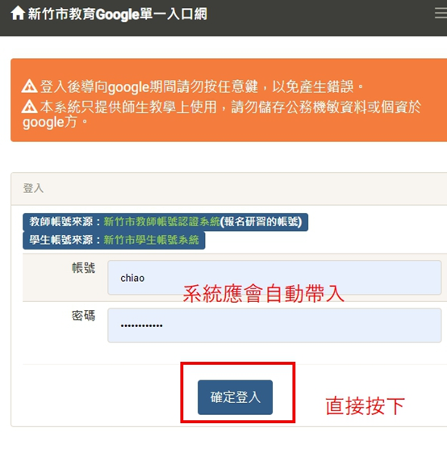Click the 確定登入 button
Image resolution: width=447 pixels, height=449 pixels.
236,397
